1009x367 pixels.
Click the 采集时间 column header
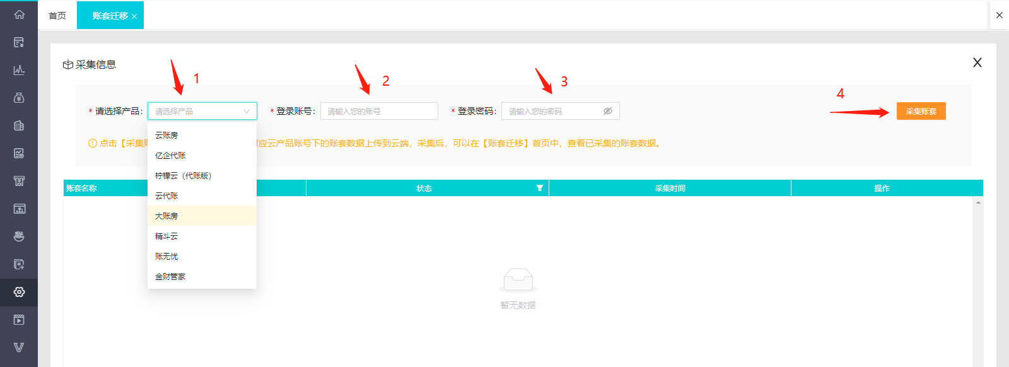tap(670, 188)
